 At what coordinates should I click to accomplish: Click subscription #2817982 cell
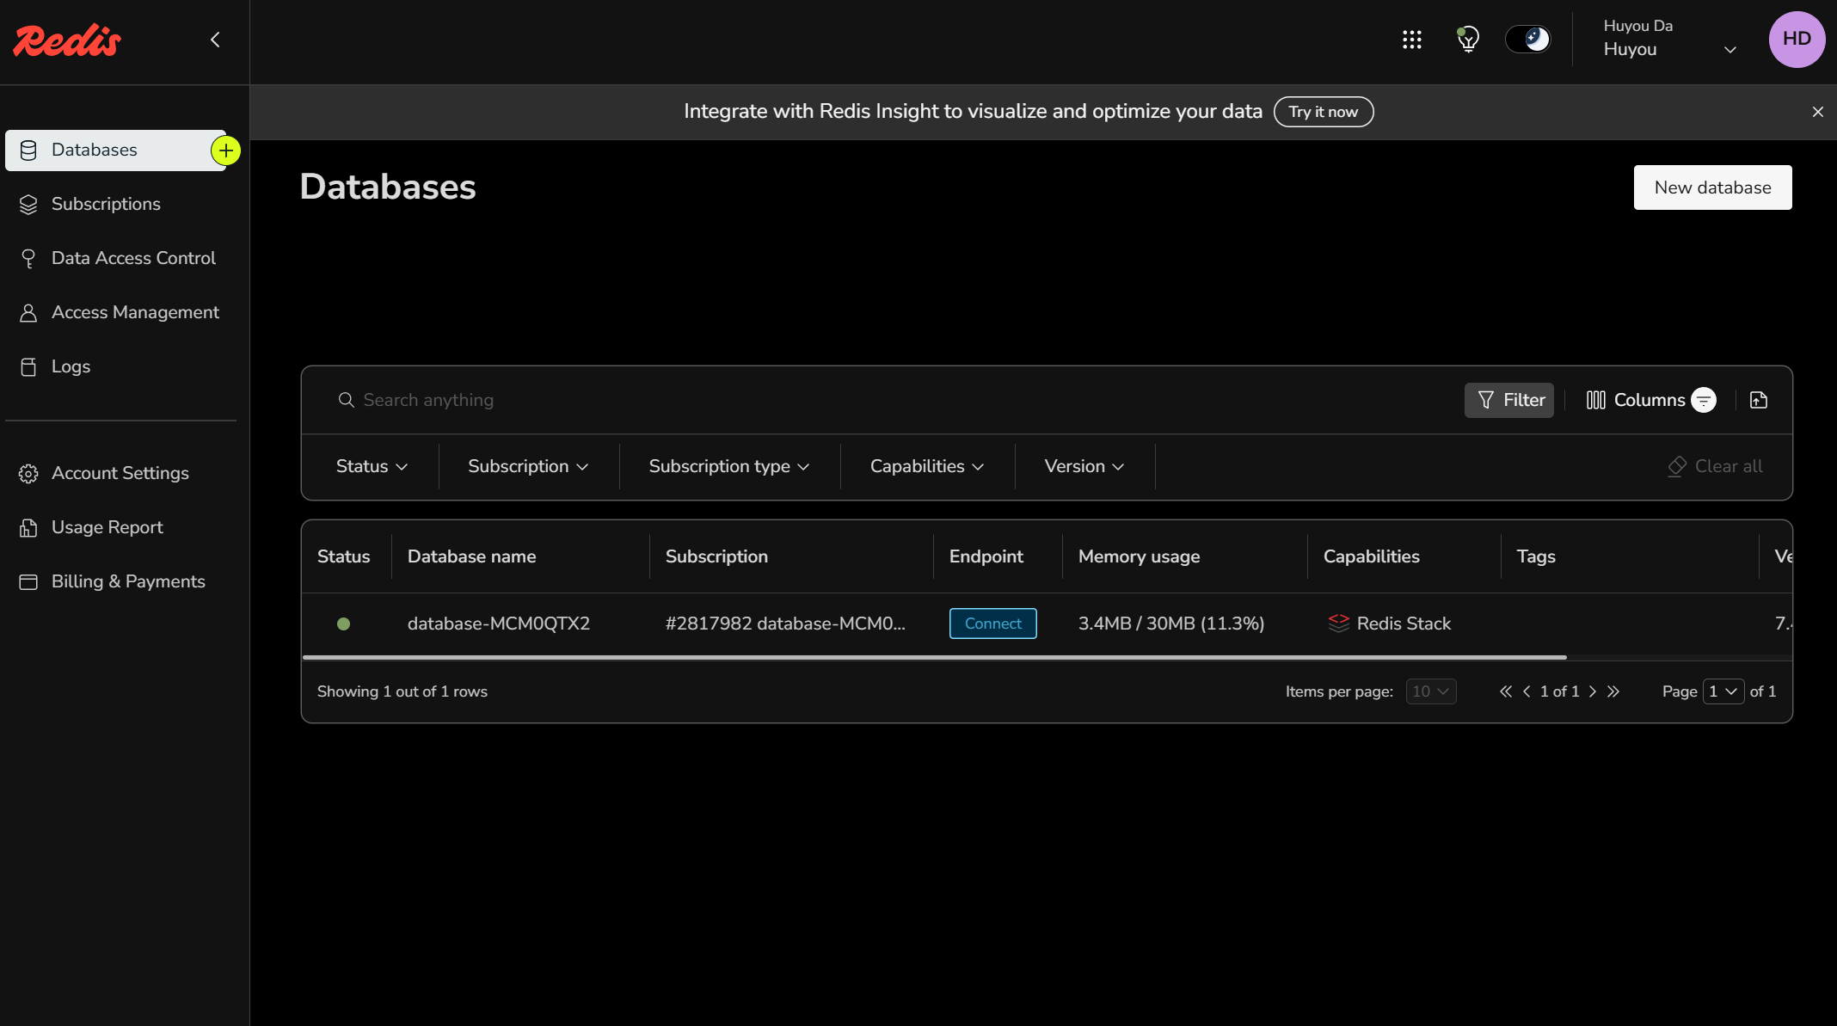coord(785,624)
